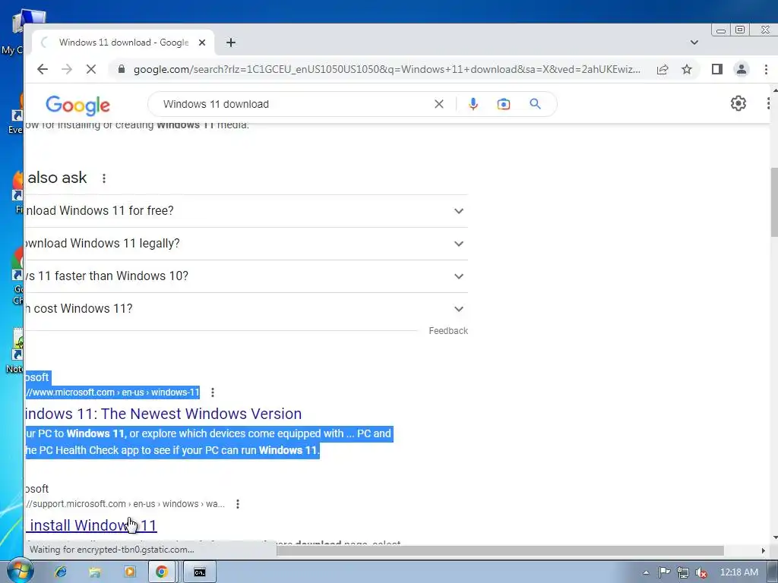Screen dimensions: 778x583
Task: Bookmark this tab with star icon
Action: [687, 69]
